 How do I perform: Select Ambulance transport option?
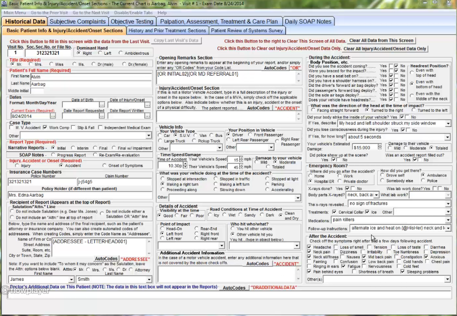pyautogui.click(x=423, y=175)
